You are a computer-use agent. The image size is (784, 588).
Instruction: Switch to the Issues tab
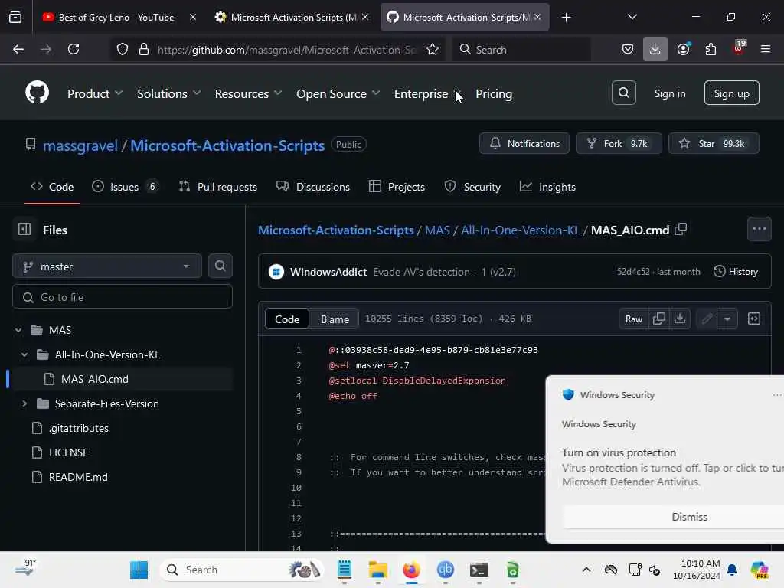(125, 187)
